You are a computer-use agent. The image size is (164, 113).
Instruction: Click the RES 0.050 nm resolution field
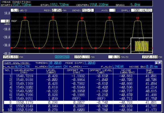point(57,10)
